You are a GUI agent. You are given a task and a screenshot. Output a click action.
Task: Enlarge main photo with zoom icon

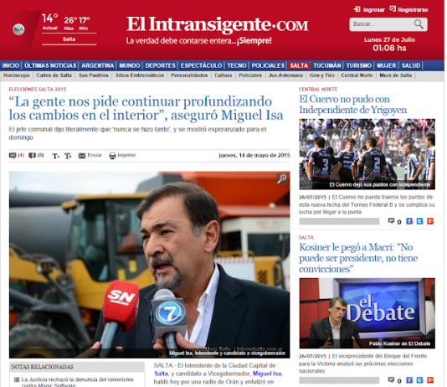tap(282, 178)
